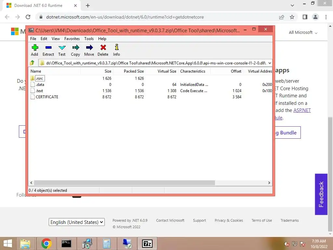Screen dimensions: 333x250
Task: Sort by the Offset column header
Action: (227, 71)
